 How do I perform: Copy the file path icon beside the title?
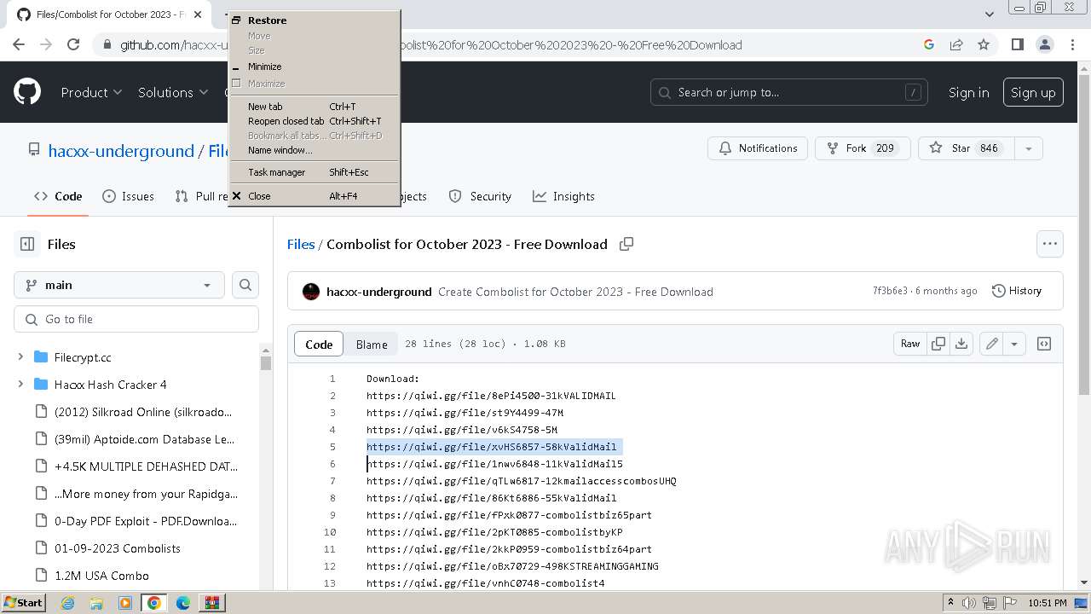(x=626, y=244)
